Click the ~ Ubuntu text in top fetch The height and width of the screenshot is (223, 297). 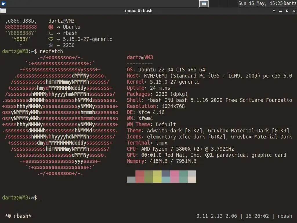point(68,27)
